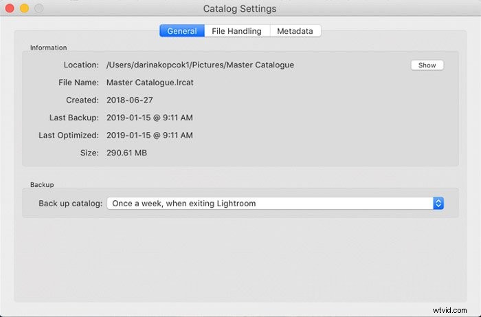Click the Backup section heading
Viewport: 481px width, 317px height.
(42, 185)
